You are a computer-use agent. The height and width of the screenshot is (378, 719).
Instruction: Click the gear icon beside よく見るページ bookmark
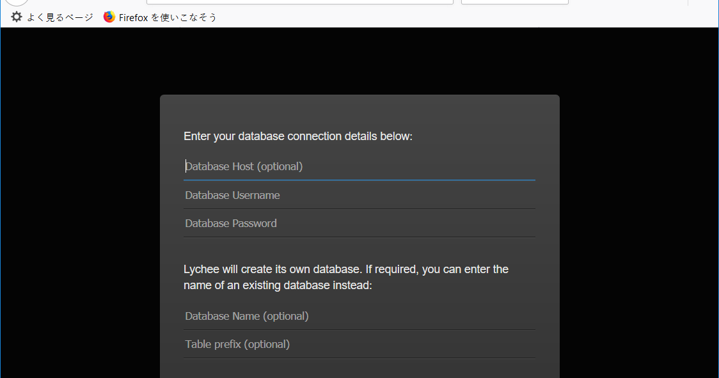(16, 17)
